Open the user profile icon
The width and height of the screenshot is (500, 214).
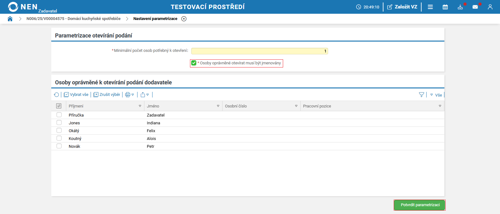[x=490, y=7]
